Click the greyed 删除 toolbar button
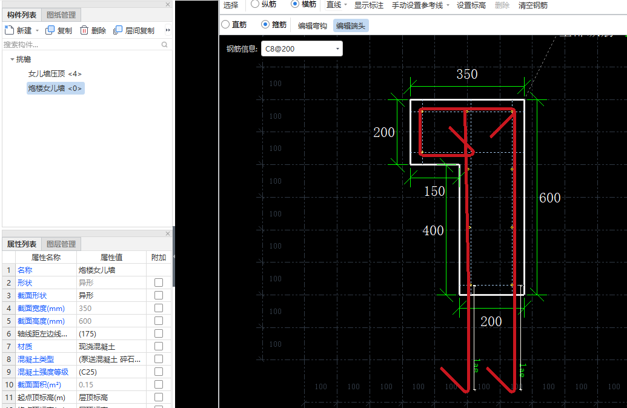This screenshot has width=627, height=408. pos(502,5)
